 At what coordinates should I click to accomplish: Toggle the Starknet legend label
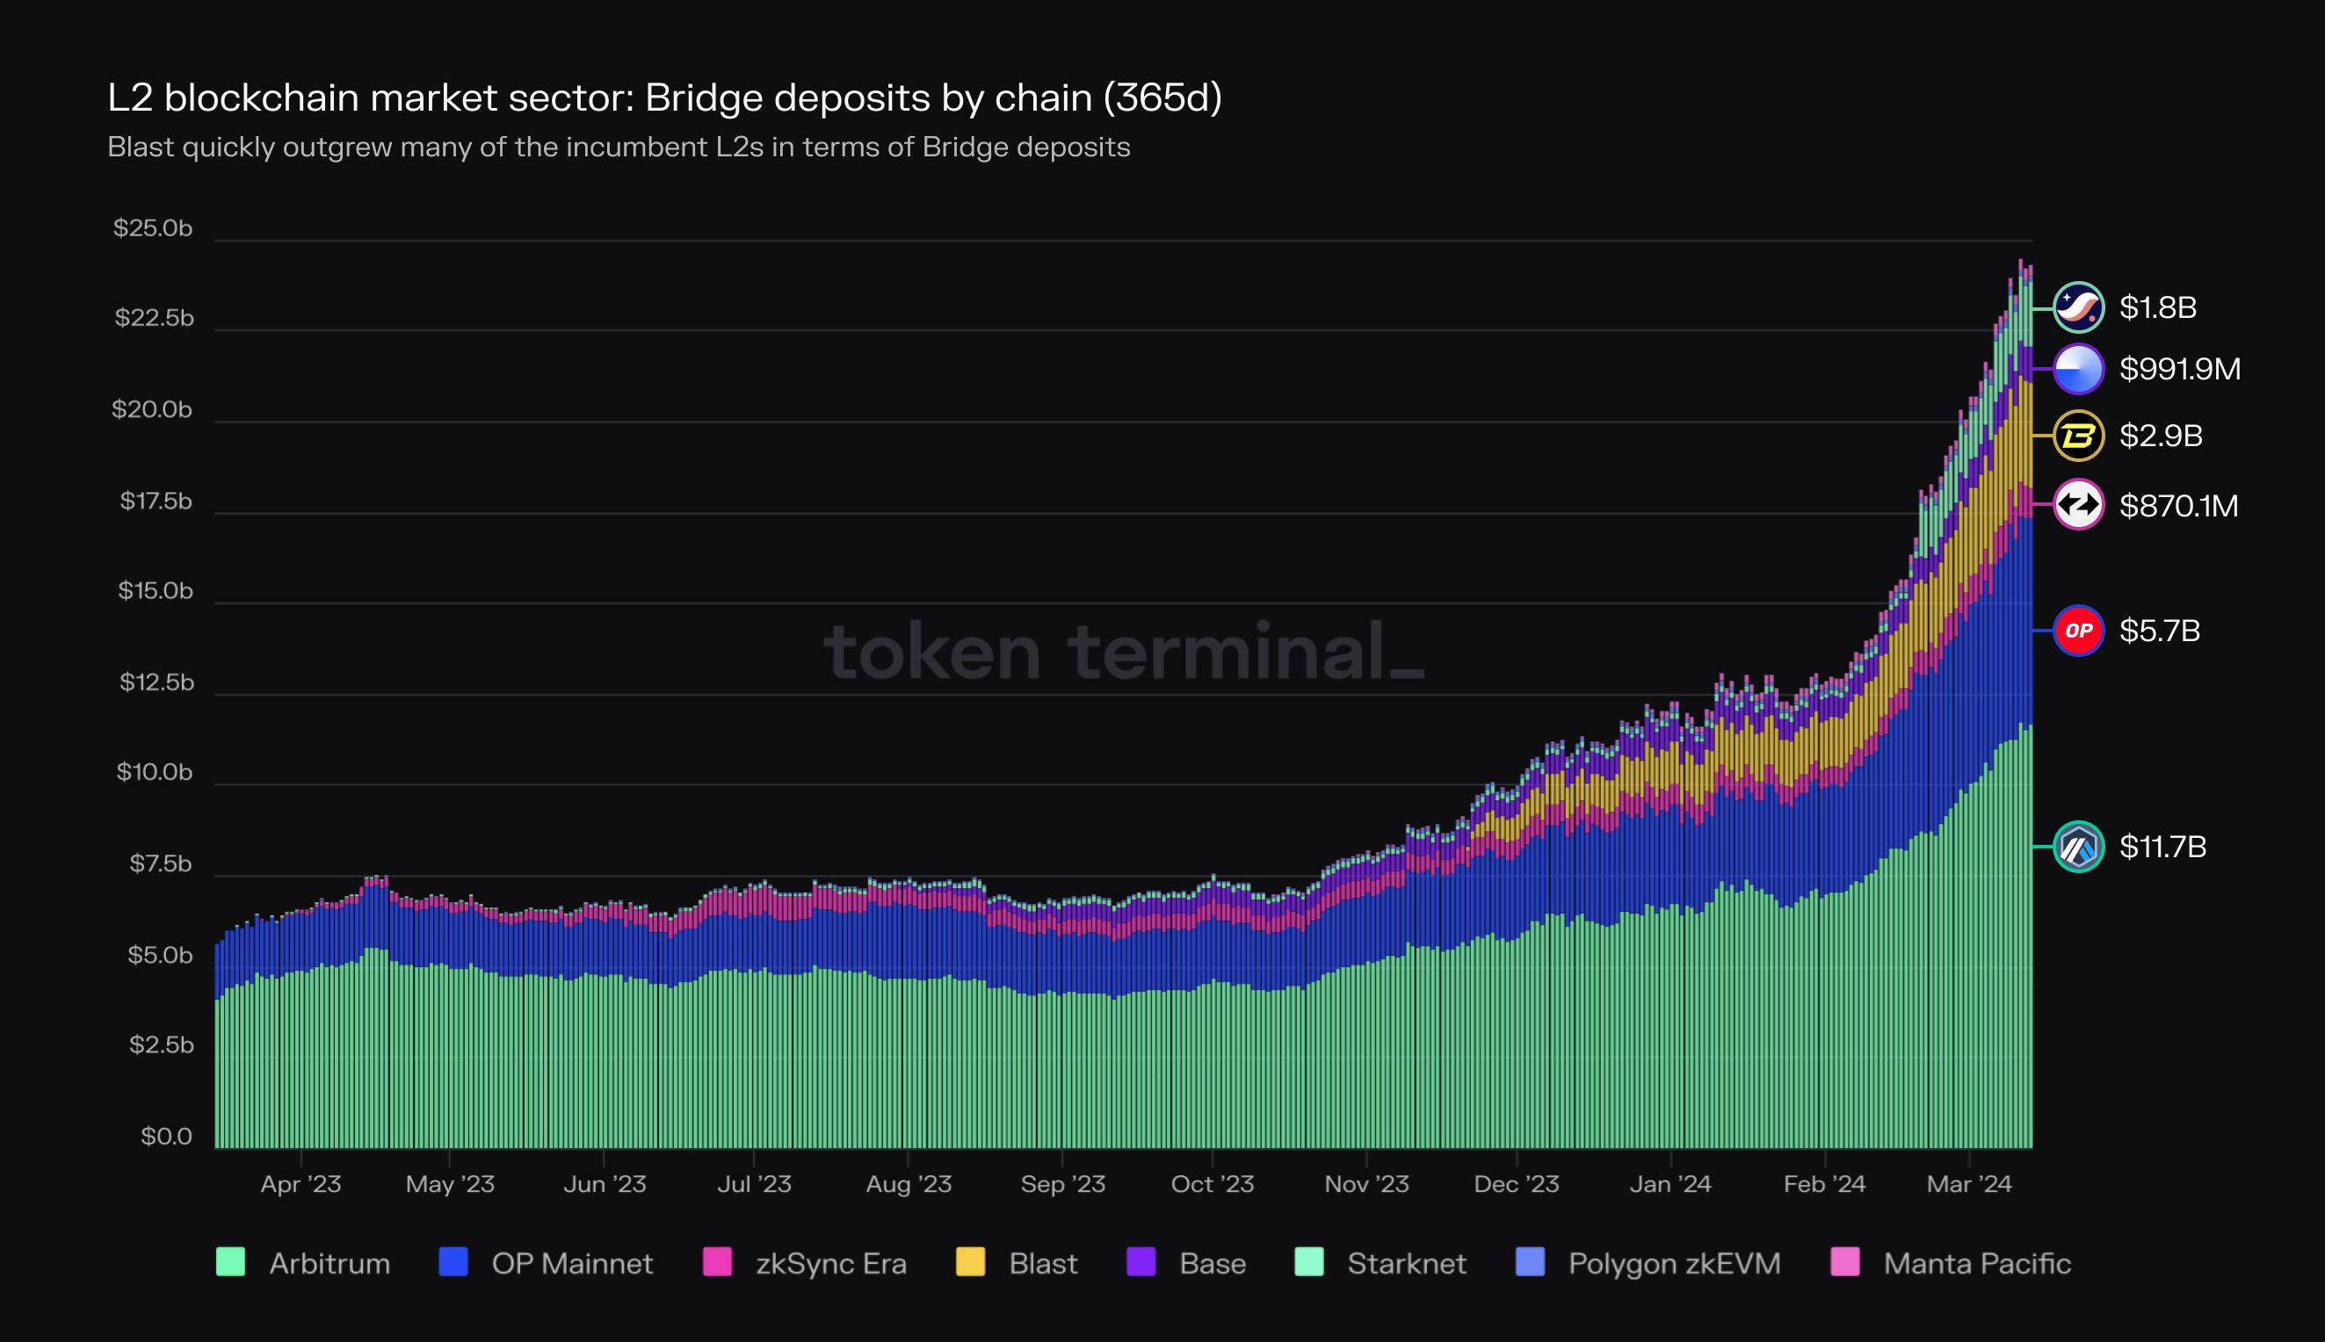point(1406,1263)
